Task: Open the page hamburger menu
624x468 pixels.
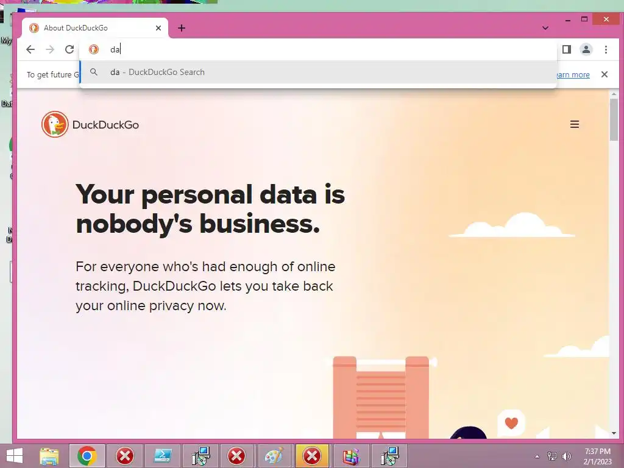Action: click(x=574, y=124)
